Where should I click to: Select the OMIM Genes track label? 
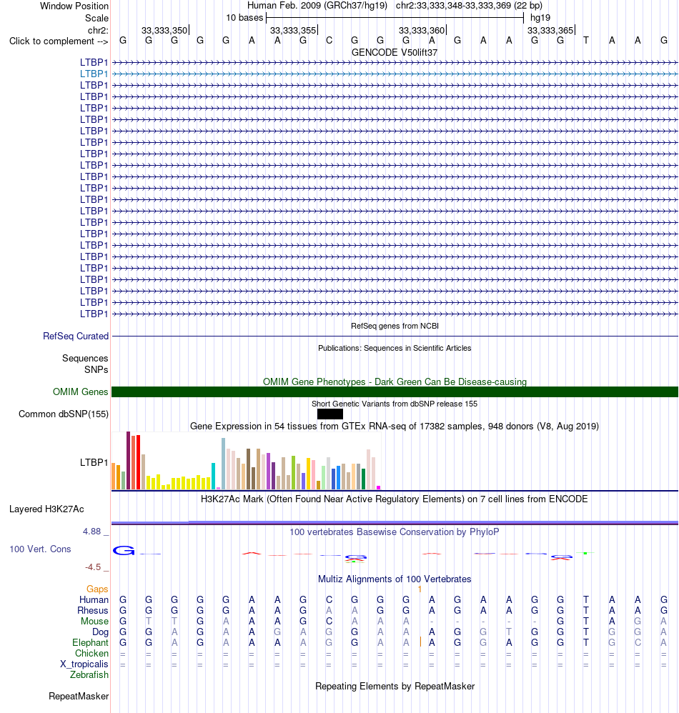[x=81, y=392]
